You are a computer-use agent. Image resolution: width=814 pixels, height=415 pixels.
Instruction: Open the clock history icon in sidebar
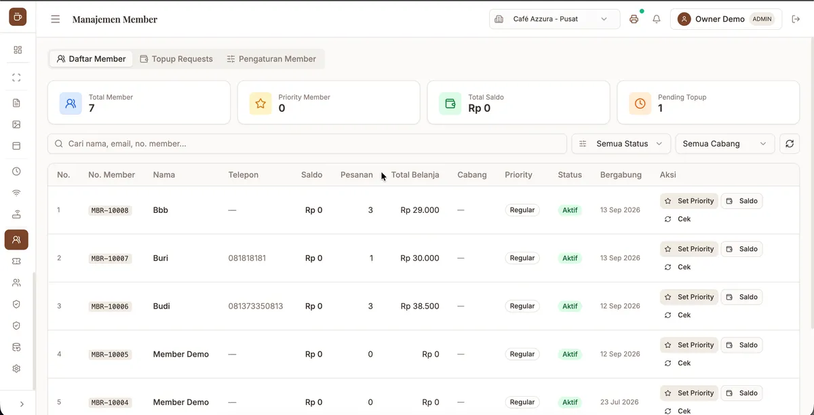[x=16, y=172]
